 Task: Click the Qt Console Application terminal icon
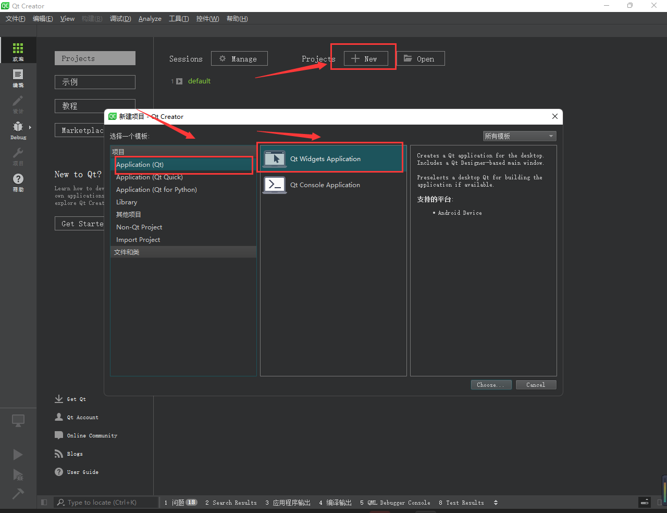click(x=275, y=185)
